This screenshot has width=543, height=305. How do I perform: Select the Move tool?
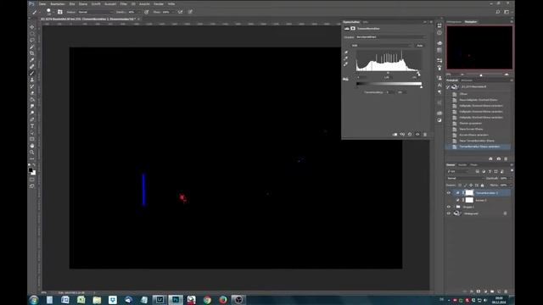(x=32, y=27)
